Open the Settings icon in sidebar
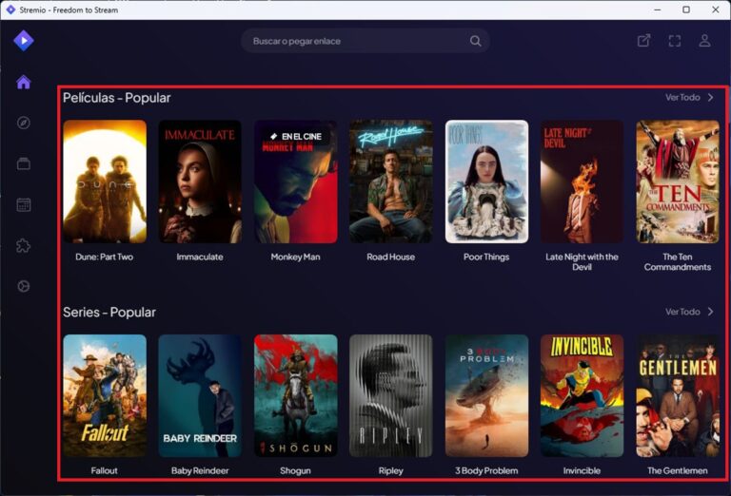The height and width of the screenshot is (496, 731). click(x=23, y=287)
